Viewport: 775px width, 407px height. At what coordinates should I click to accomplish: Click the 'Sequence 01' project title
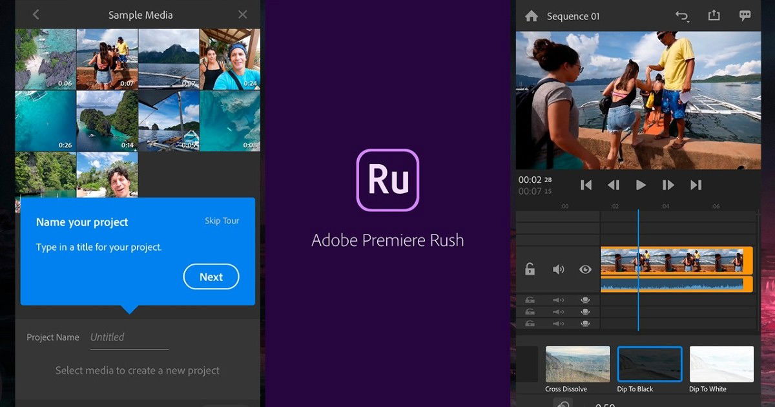(x=573, y=16)
